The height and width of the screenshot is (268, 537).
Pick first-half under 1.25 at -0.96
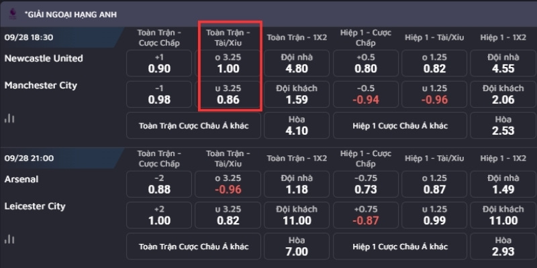coord(434,94)
